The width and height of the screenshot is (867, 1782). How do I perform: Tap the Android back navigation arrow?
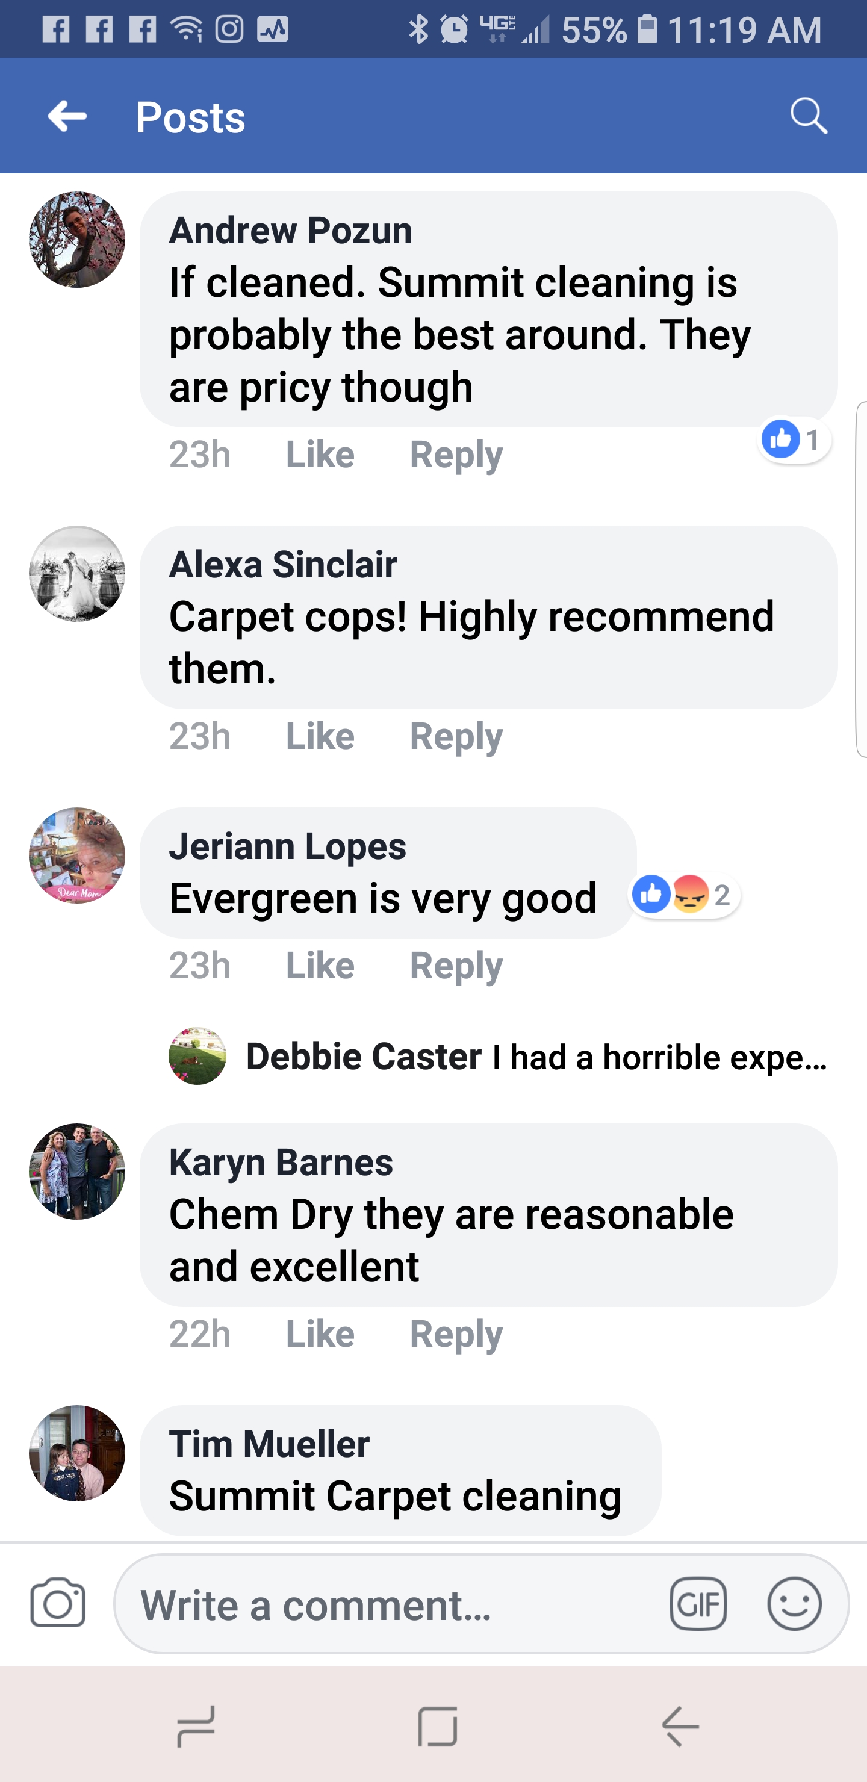pyautogui.click(x=680, y=1726)
